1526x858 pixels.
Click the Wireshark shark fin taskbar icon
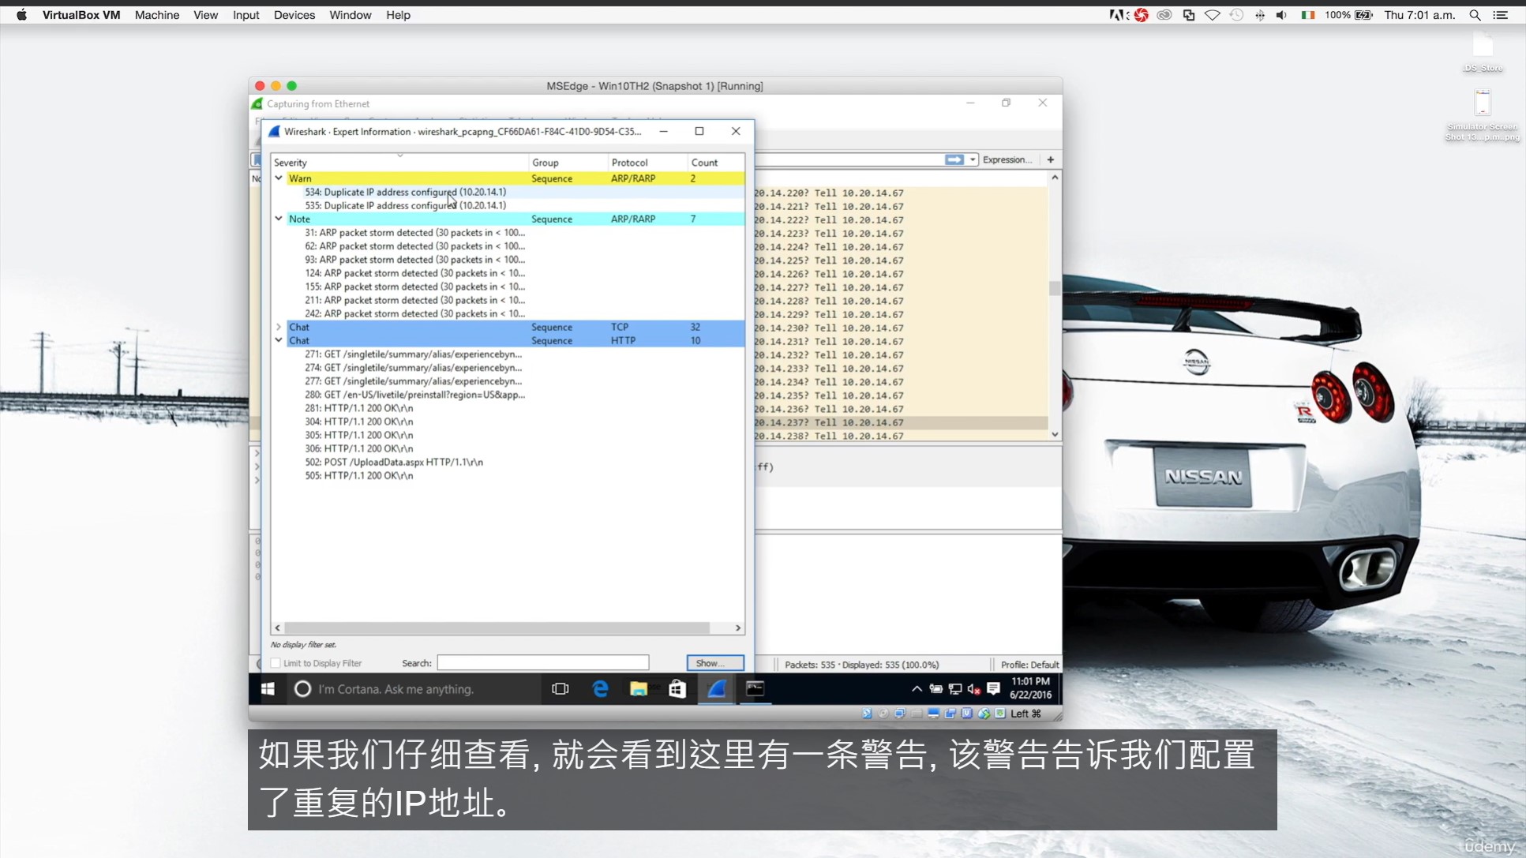tap(716, 689)
